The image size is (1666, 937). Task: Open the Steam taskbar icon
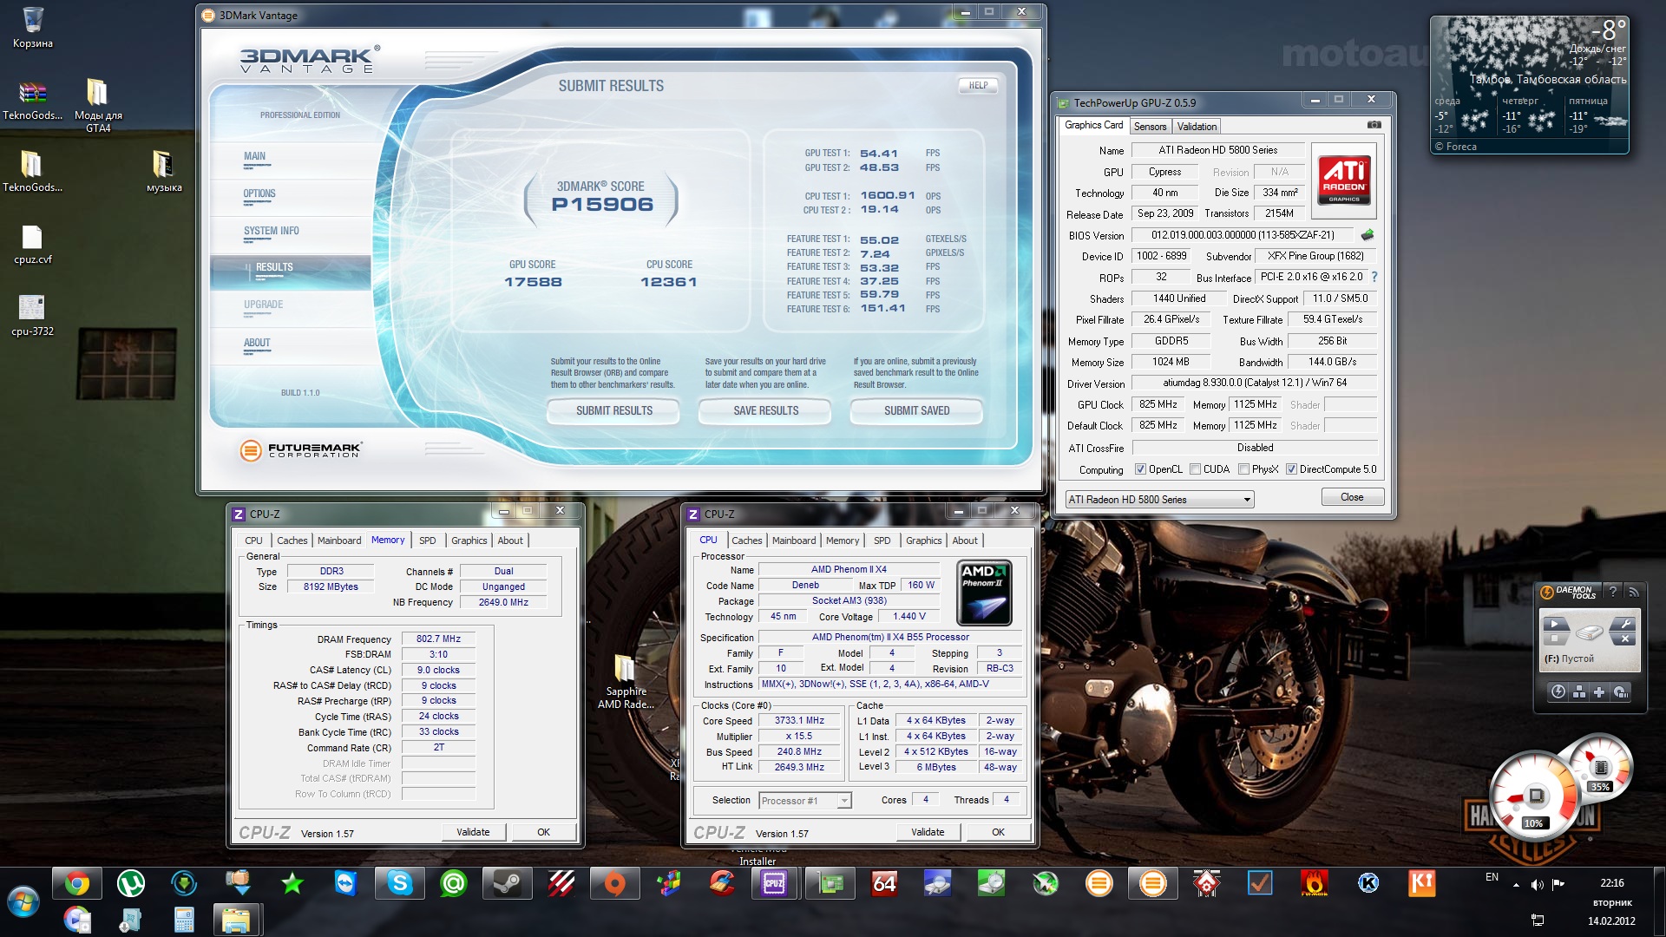(x=508, y=884)
